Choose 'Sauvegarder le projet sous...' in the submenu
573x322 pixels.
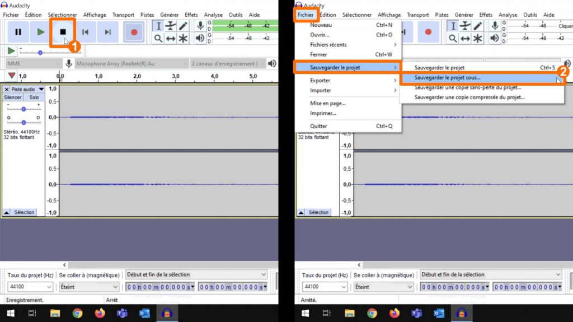447,78
